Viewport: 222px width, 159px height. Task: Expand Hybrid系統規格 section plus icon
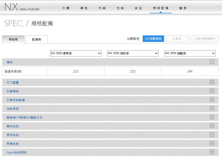coord(212,152)
